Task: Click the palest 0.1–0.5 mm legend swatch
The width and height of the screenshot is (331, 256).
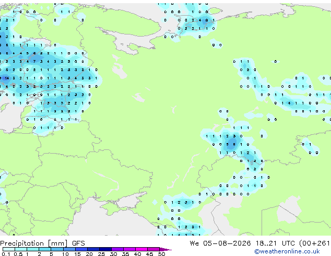Action: click(x=9, y=249)
